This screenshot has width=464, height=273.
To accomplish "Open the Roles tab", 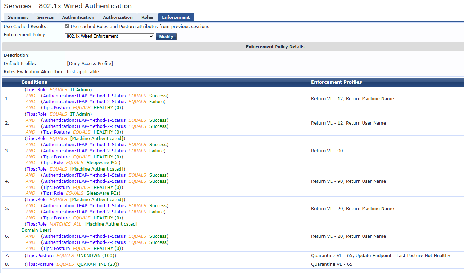I will click(147, 17).
